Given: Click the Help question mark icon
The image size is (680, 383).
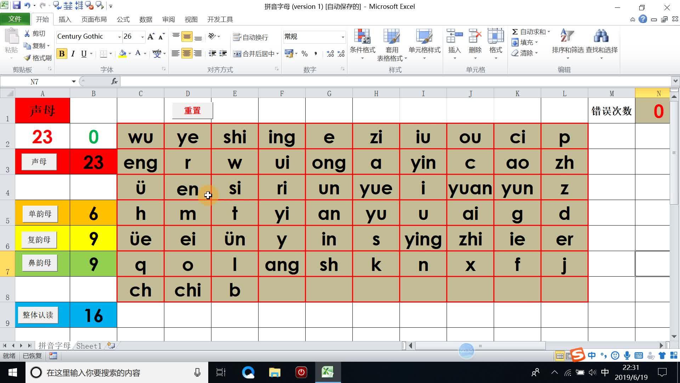Looking at the screenshot, I should coord(643,19).
